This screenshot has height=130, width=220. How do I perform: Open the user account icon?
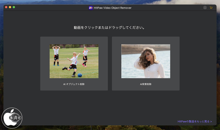click(205, 8)
